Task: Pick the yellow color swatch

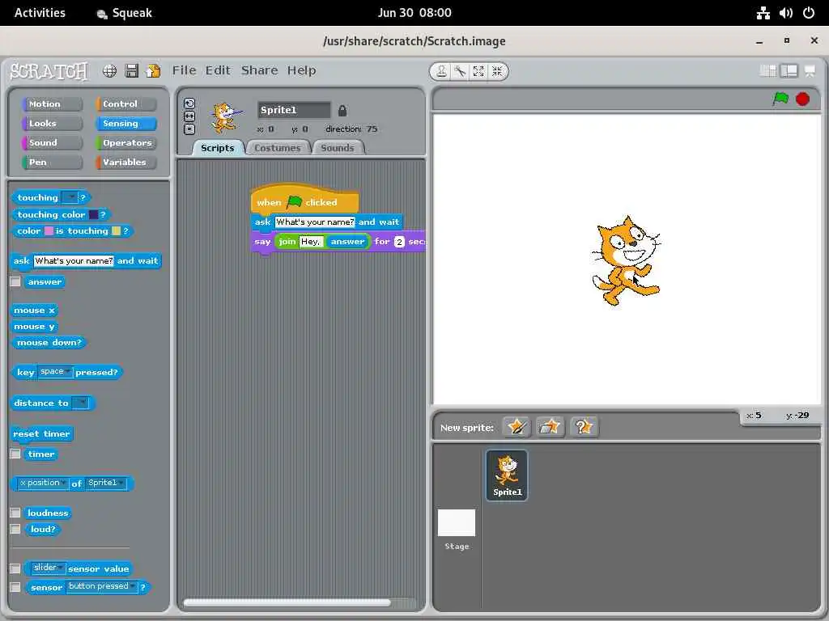Action: pyautogui.click(x=117, y=230)
